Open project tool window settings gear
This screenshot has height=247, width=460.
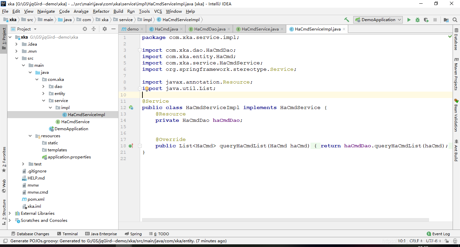[x=105, y=29]
